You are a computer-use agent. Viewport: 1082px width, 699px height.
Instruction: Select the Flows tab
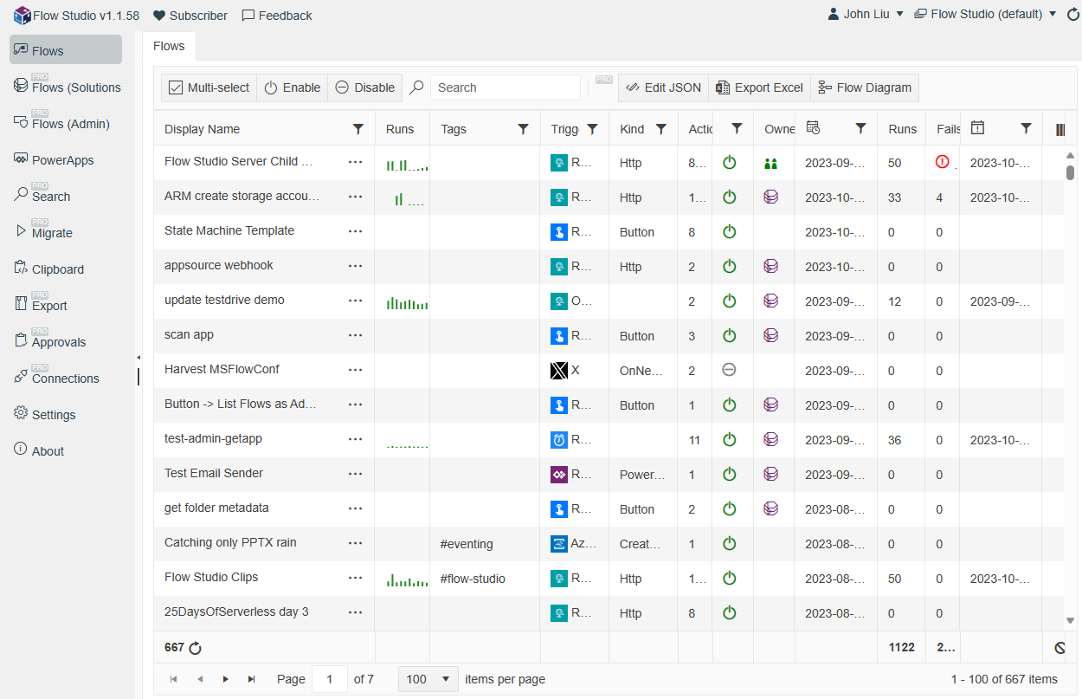click(169, 46)
